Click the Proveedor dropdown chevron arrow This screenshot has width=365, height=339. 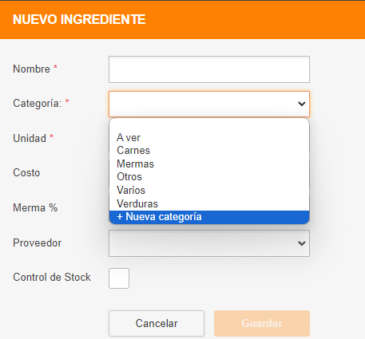click(302, 243)
